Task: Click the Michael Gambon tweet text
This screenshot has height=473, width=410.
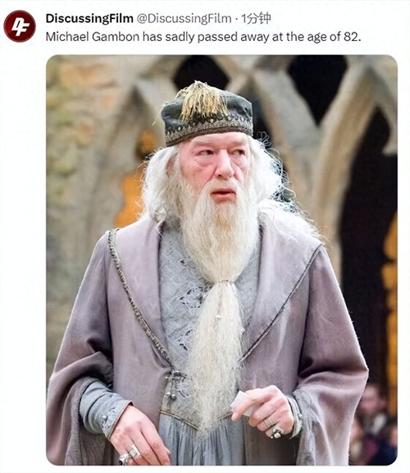Action: tap(203, 37)
